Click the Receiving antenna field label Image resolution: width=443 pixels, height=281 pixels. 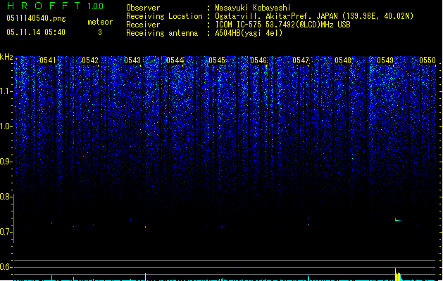pos(162,33)
